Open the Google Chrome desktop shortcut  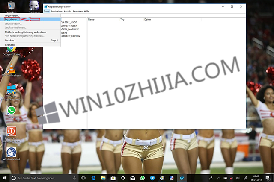coord(11,51)
